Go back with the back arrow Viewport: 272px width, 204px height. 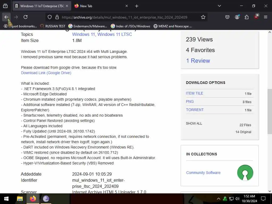(x=6, y=17)
